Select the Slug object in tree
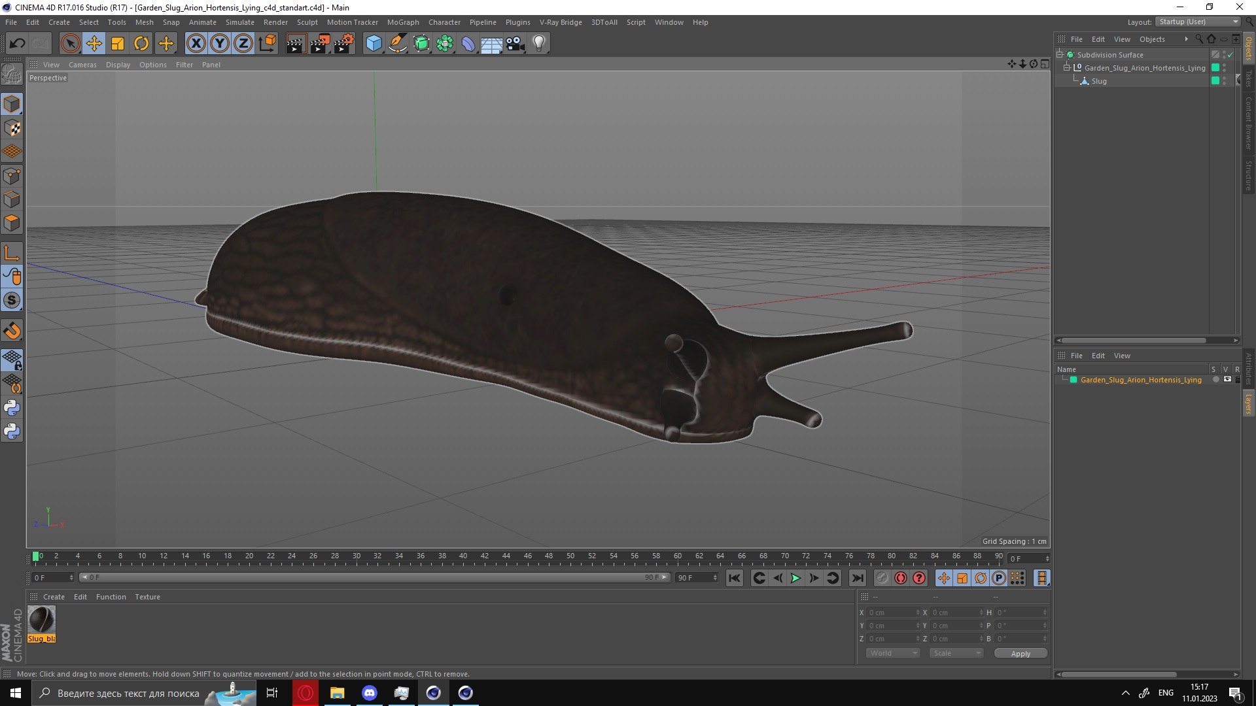Screen dimensions: 1256x706 tap(1099, 81)
